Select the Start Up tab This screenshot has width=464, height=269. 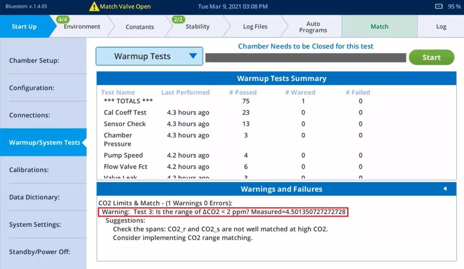pos(24,27)
